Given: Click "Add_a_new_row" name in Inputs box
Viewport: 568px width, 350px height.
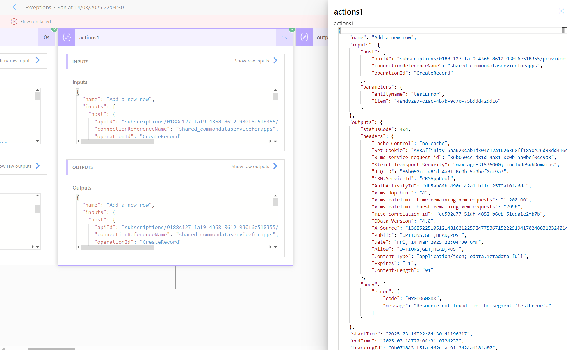Looking at the screenshot, I should (129, 99).
